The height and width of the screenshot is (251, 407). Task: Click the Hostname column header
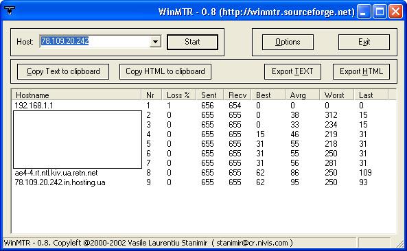(77, 95)
